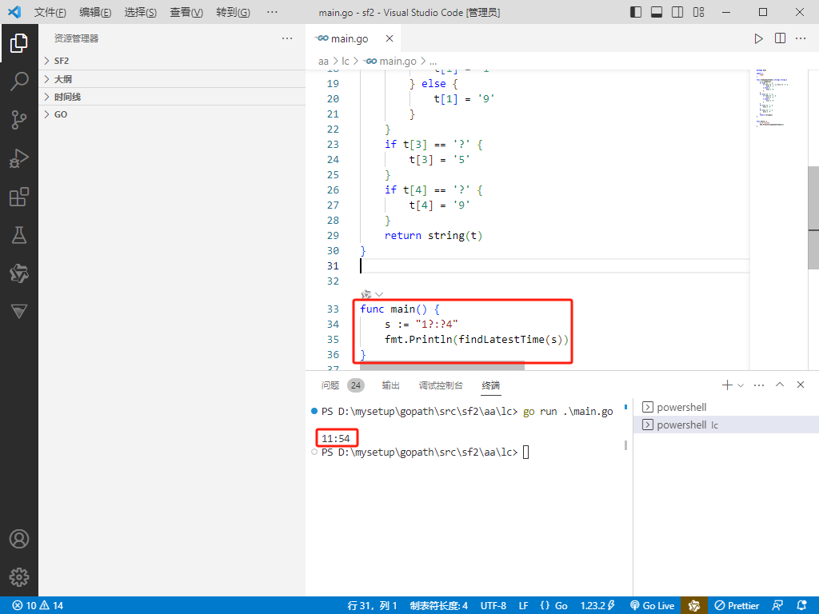
Task: Run the Go file with play button
Action: [x=758, y=38]
